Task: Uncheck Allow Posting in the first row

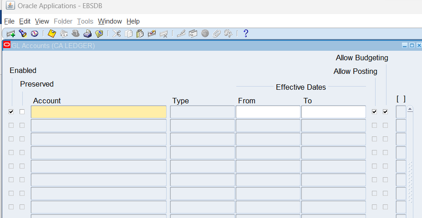Action: pos(374,111)
